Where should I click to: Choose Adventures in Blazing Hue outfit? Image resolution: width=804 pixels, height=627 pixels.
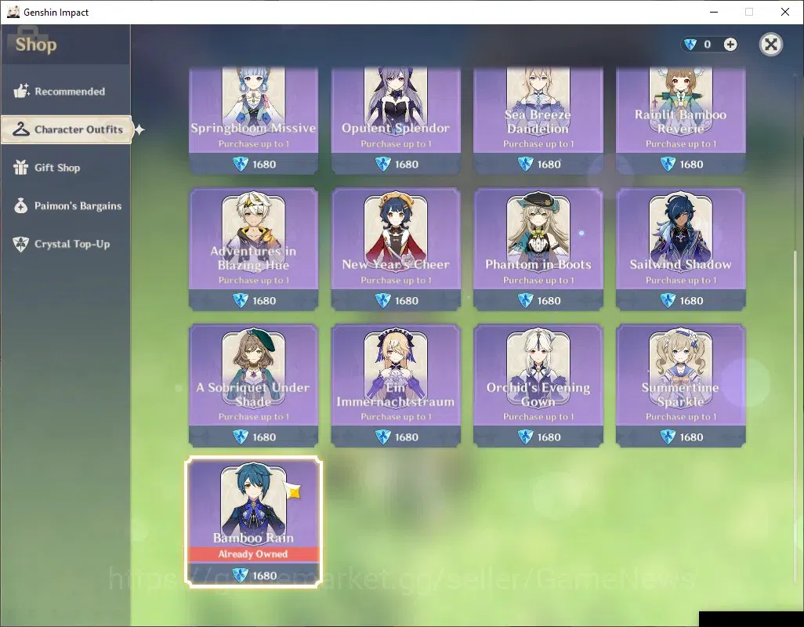(x=253, y=249)
